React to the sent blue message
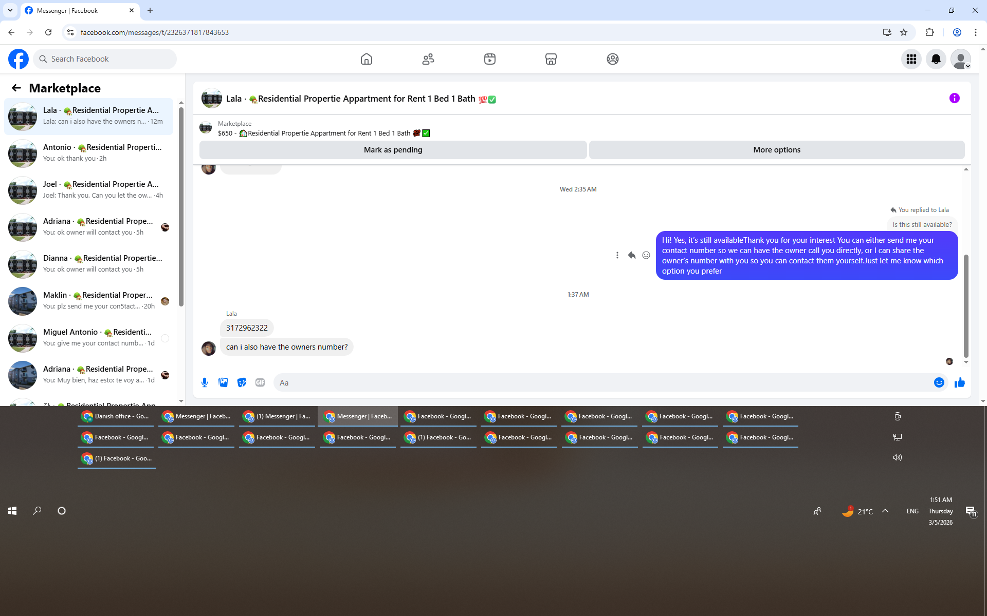The image size is (987, 616). tap(646, 255)
